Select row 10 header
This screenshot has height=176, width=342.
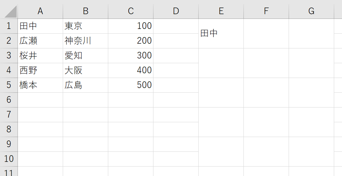pyautogui.click(x=9, y=159)
